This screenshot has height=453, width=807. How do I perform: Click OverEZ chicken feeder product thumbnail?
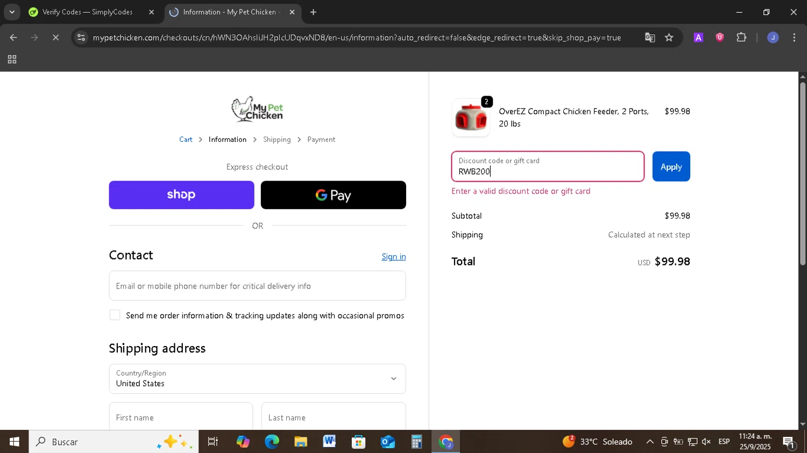(x=471, y=118)
